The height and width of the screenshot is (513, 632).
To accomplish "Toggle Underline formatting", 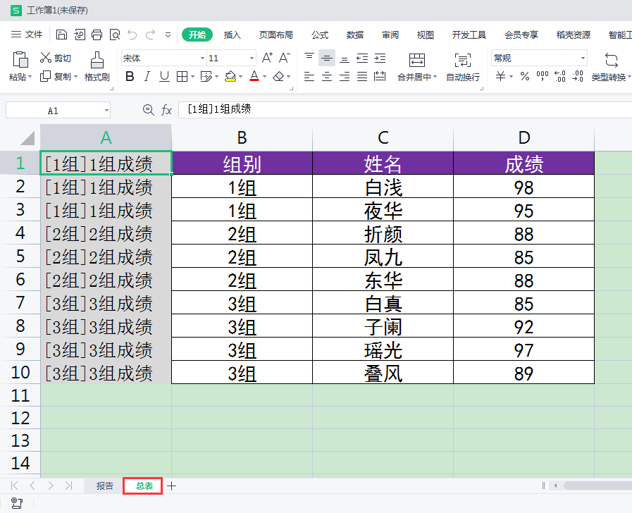I will click(164, 76).
